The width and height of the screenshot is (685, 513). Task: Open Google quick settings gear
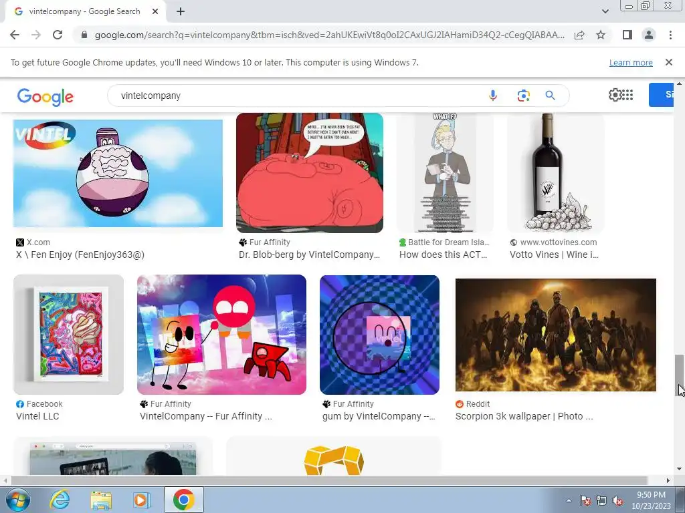click(x=615, y=95)
